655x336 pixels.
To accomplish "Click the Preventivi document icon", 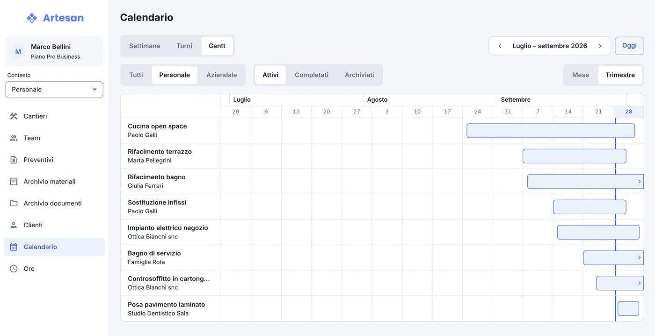I will click(14, 160).
